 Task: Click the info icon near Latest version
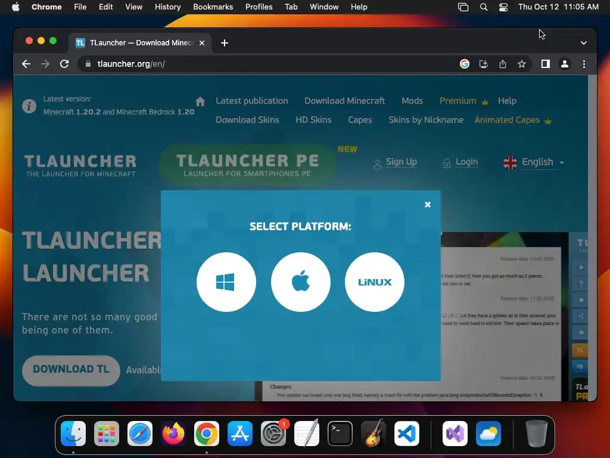pyautogui.click(x=29, y=106)
